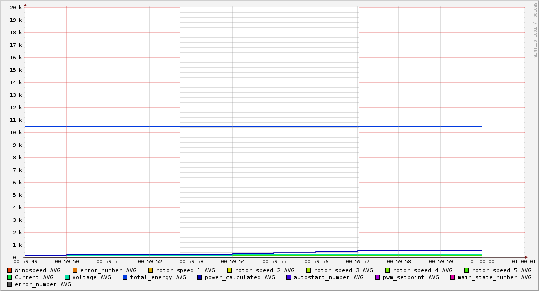Select the green Current AVG legend swatch
This screenshot has width=539, height=291.
[x=9, y=277]
